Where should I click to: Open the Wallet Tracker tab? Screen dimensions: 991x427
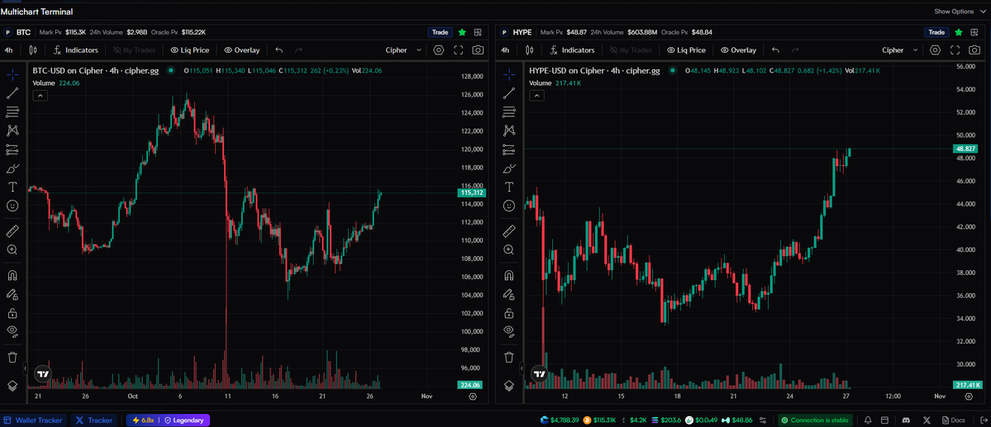click(33, 420)
